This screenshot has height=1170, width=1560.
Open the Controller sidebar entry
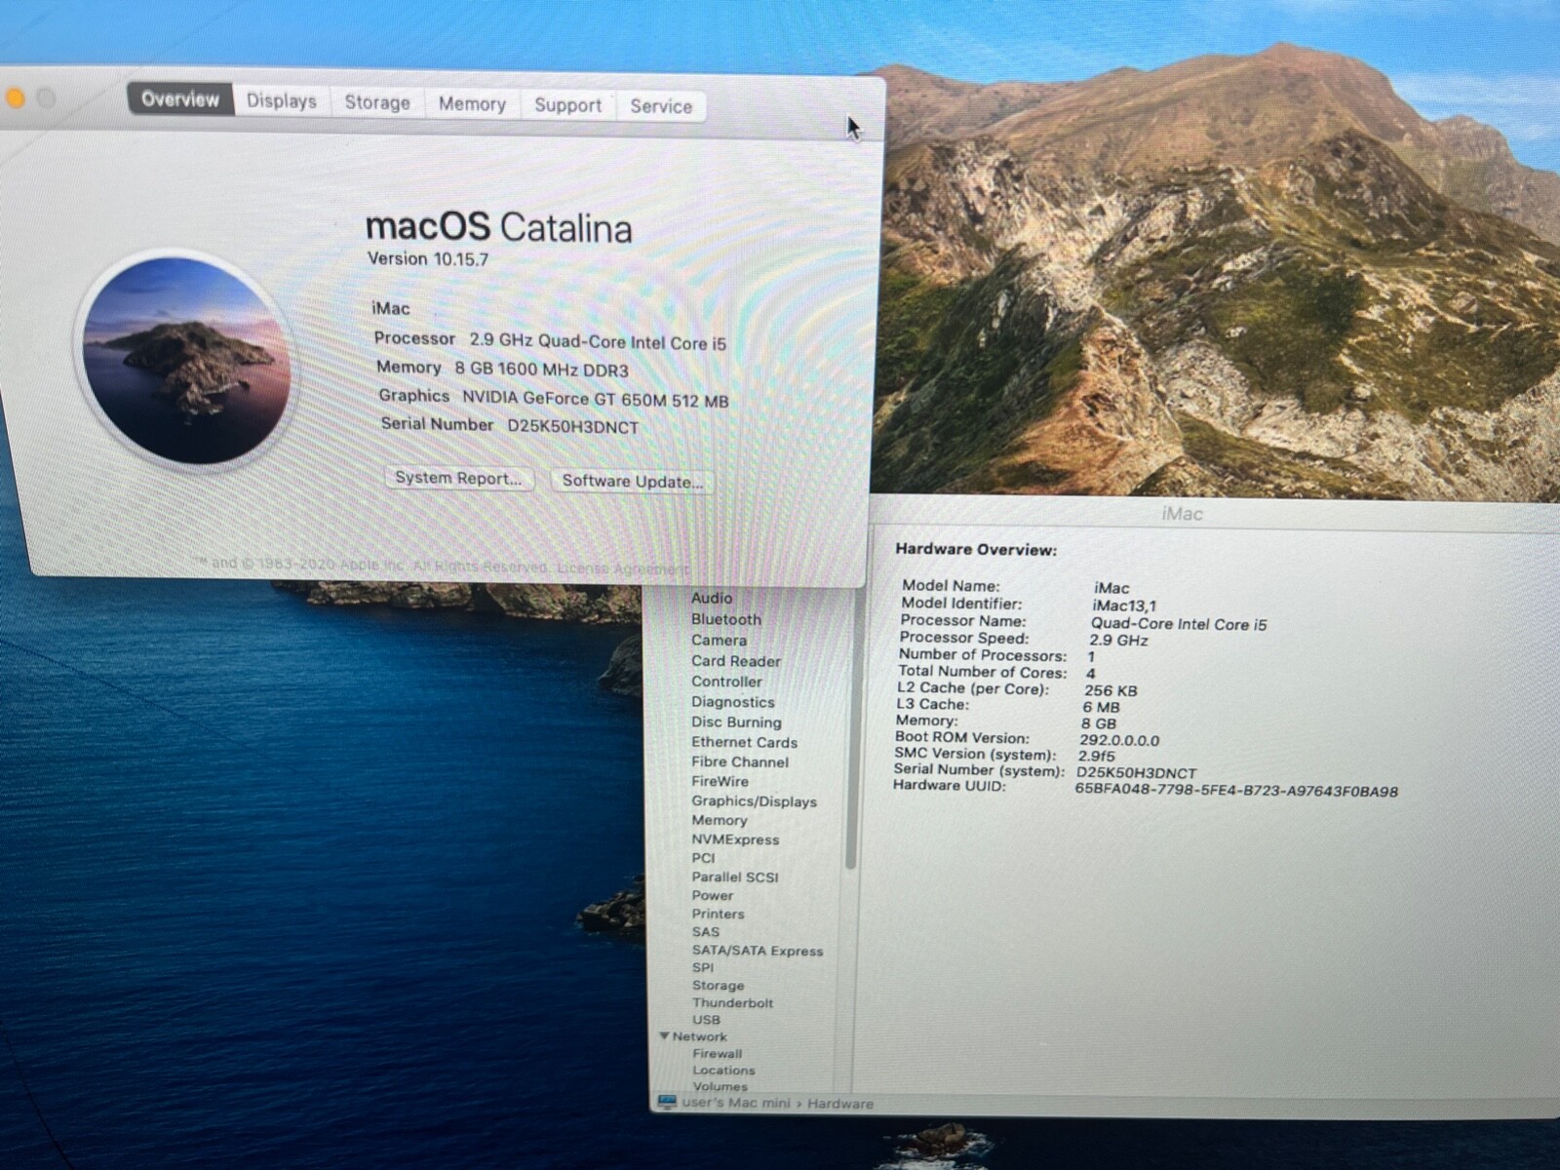point(726,682)
